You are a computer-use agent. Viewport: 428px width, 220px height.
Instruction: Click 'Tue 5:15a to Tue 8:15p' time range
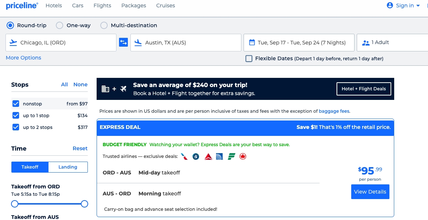[36, 194]
